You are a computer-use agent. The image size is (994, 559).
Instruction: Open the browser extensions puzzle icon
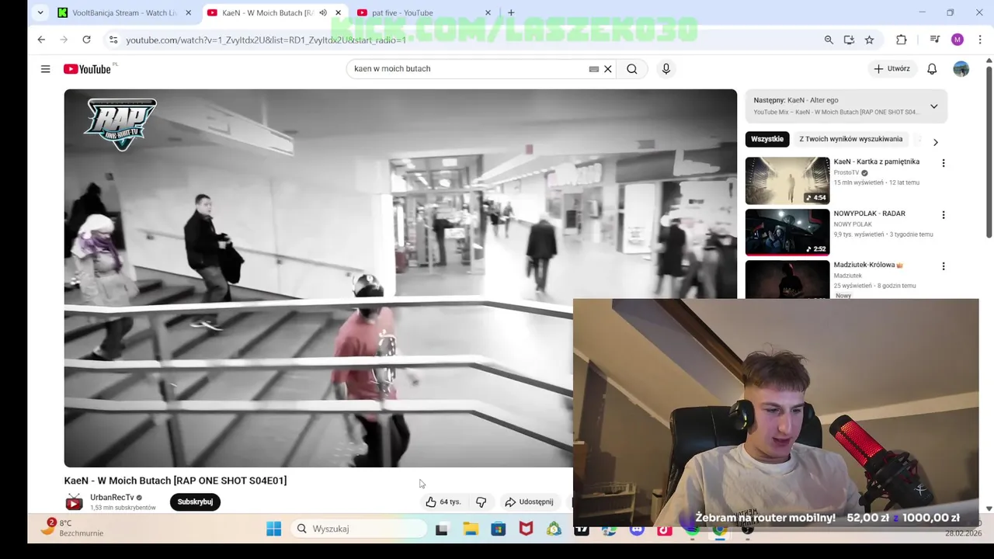(901, 40)
